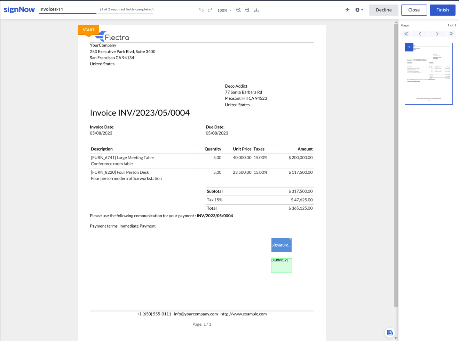Click the Payment terms: Immediate Payment text

[123, 226]
